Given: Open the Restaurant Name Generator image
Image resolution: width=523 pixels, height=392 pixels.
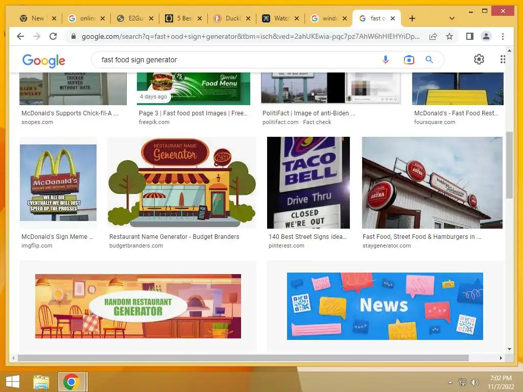Looking at the screenshot, I should tap(182, 183).
